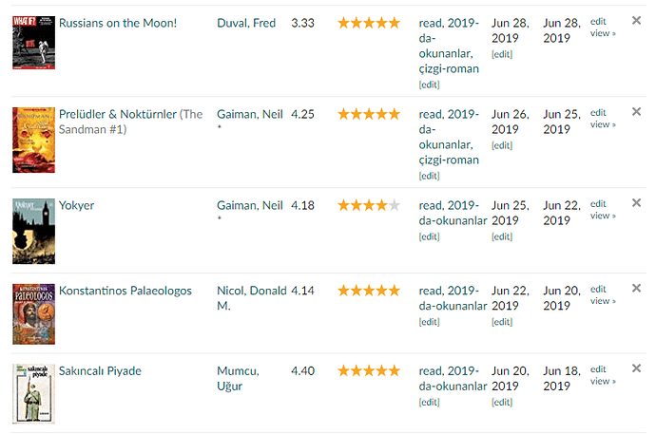Delete Yokyer row using X icon
This screenshot has width=656, height=434.
coord(636,202)
